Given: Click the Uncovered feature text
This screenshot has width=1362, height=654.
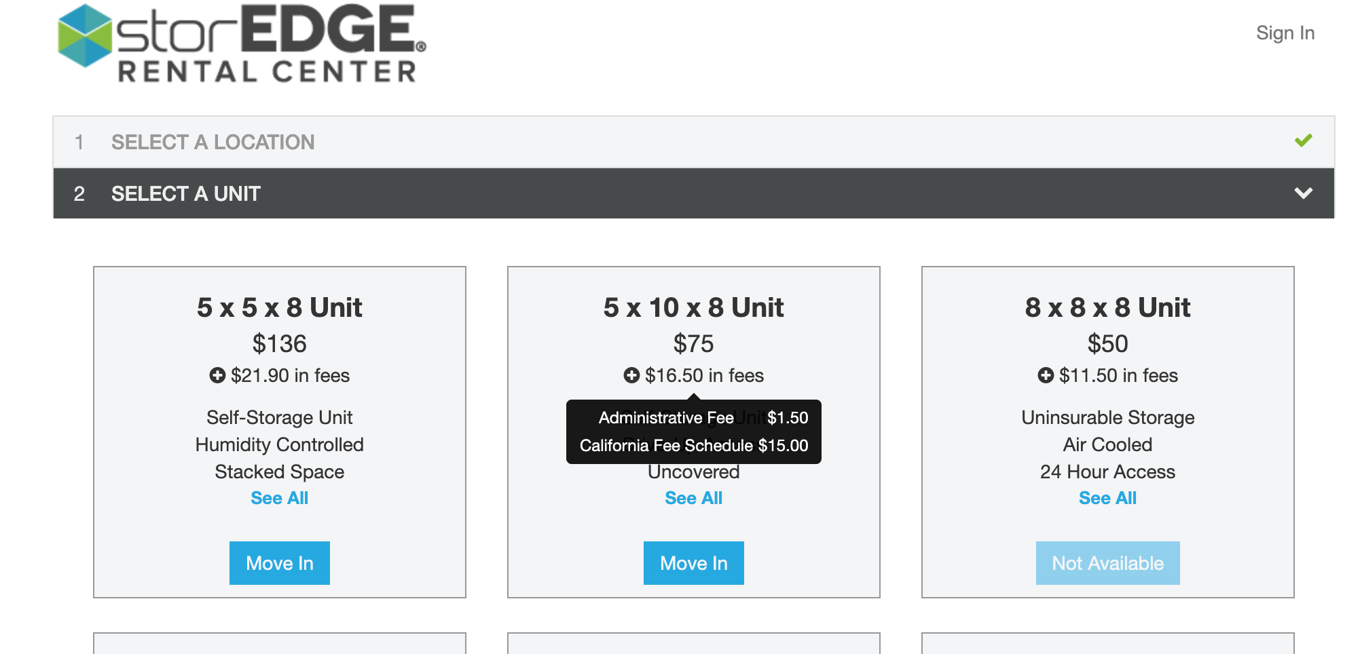Looking at the screenshot, I should [693, 472].
